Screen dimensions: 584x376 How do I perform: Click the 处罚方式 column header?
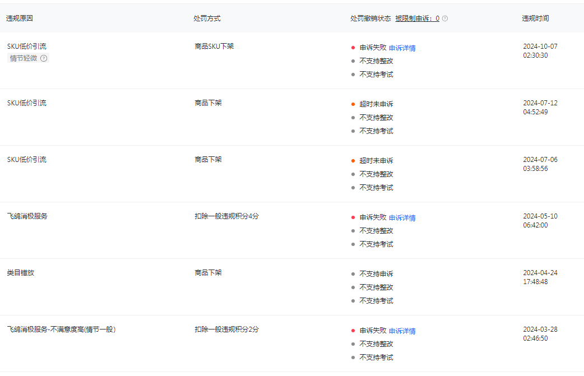pyautogui.click(x=207, y=18)
